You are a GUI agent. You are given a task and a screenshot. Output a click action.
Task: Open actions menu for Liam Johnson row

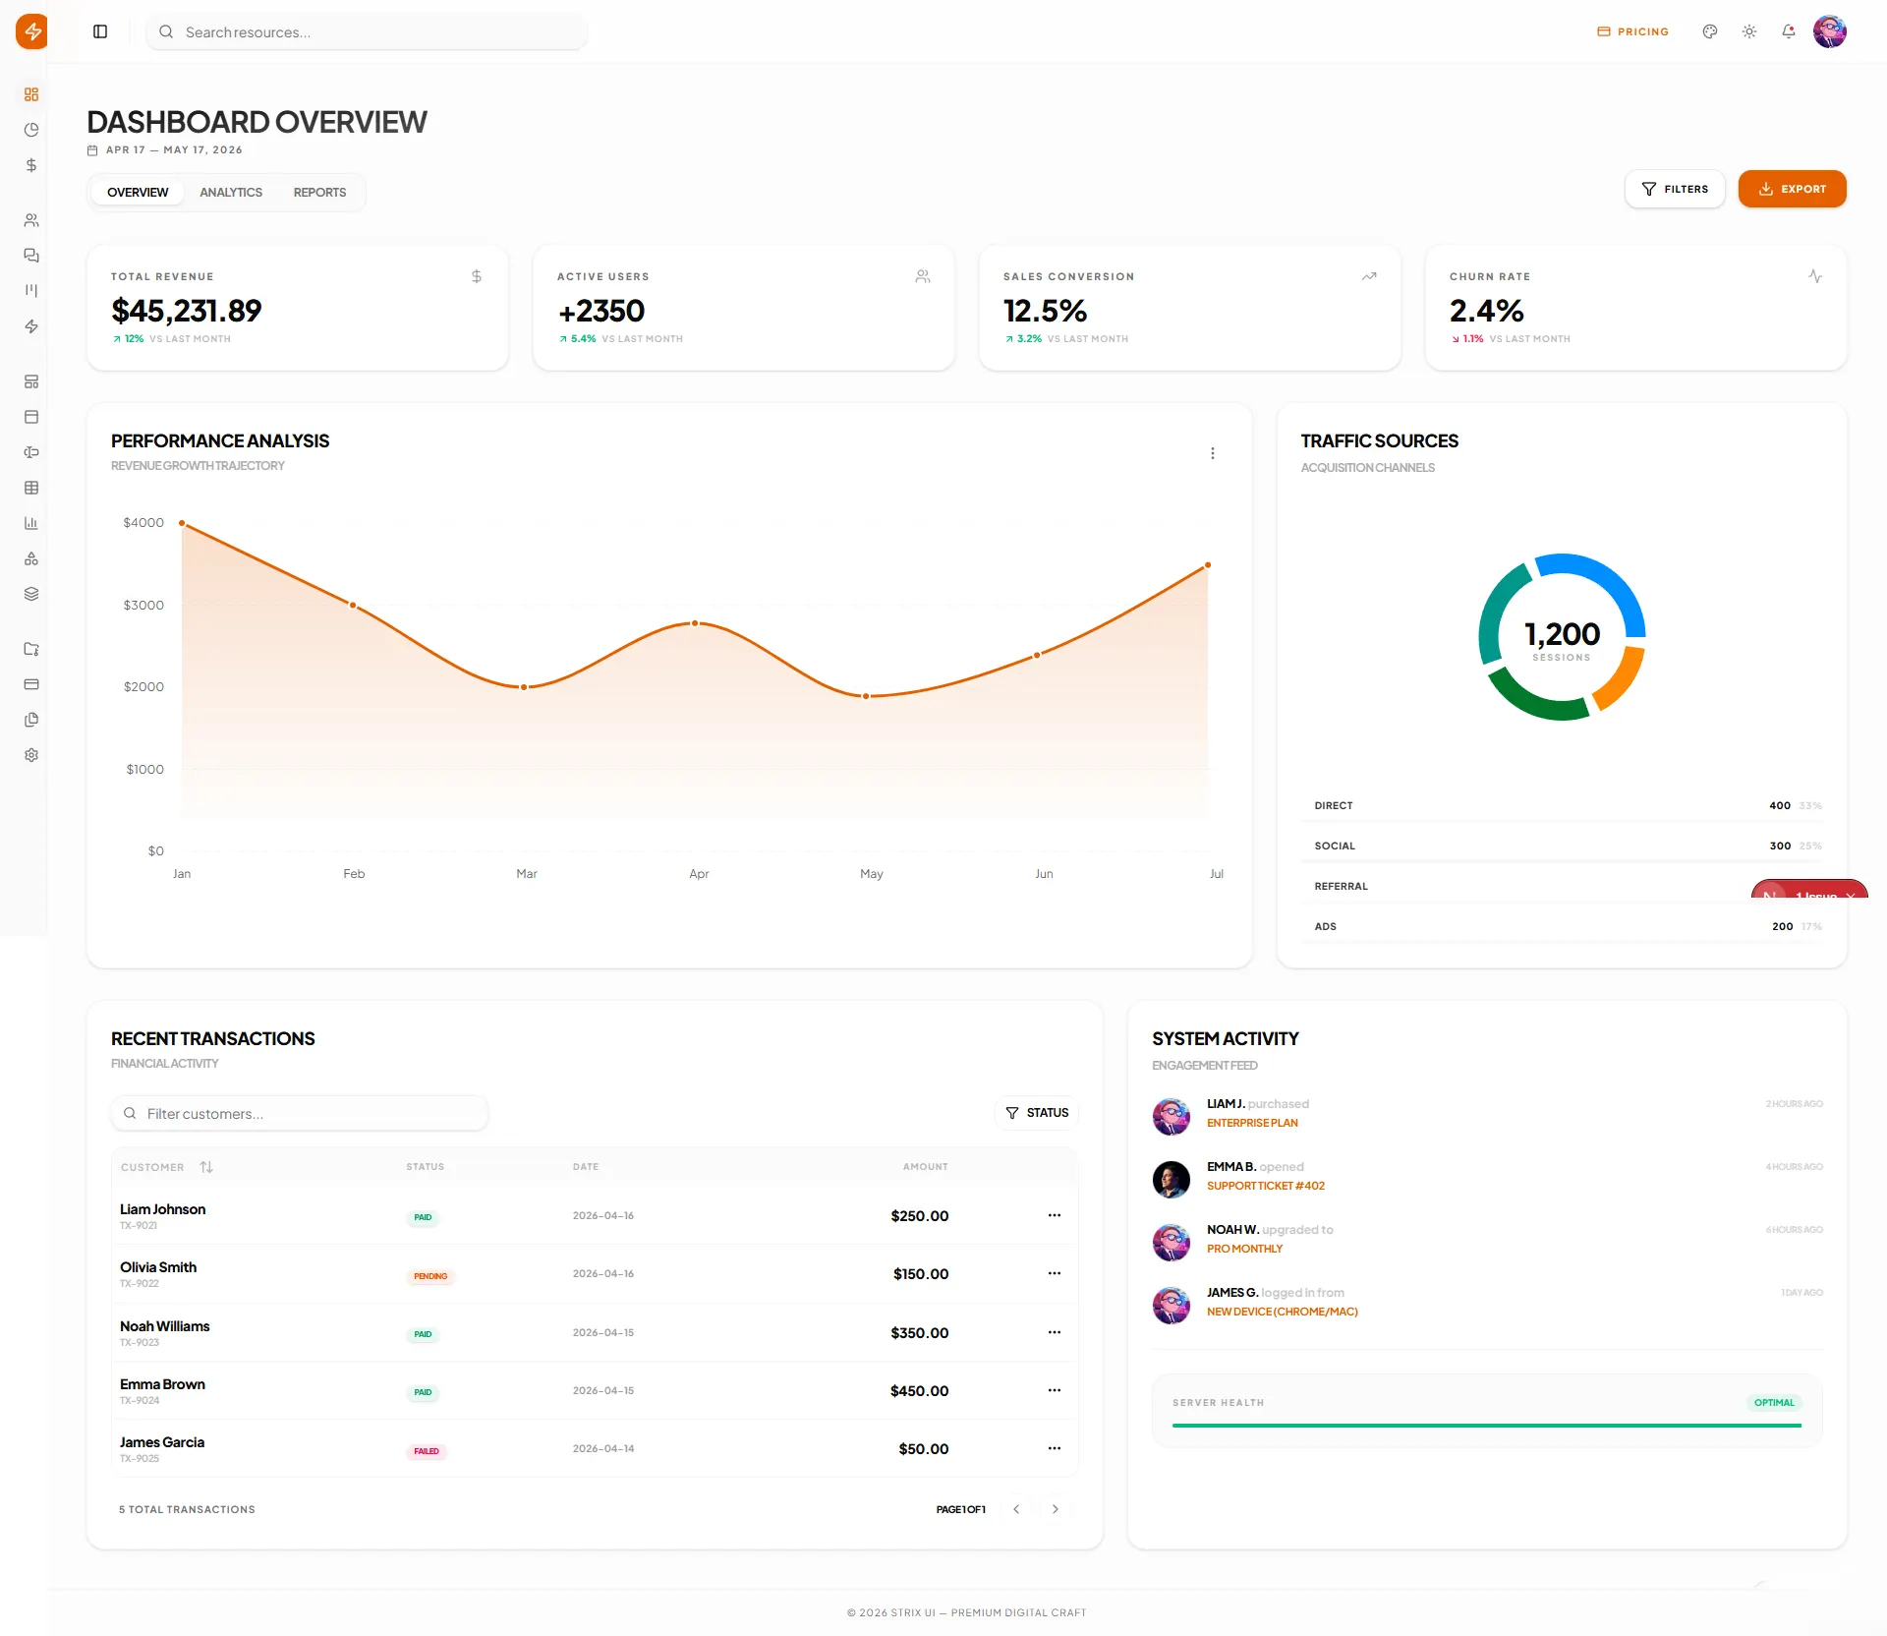coord(1055,1215)
